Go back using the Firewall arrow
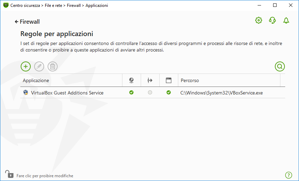Image resolution: width=299 pixels, height=181 pixels. (x=27, y=22)
